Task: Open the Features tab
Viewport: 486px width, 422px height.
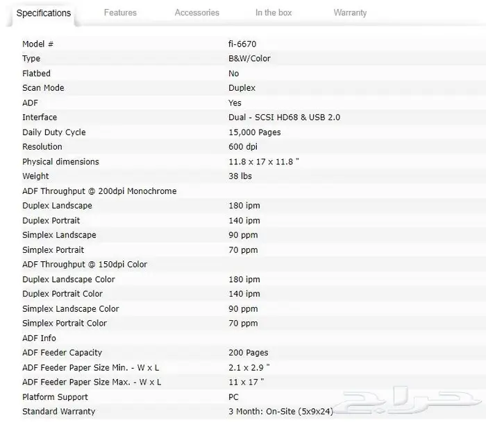Action: coord(120,12)
